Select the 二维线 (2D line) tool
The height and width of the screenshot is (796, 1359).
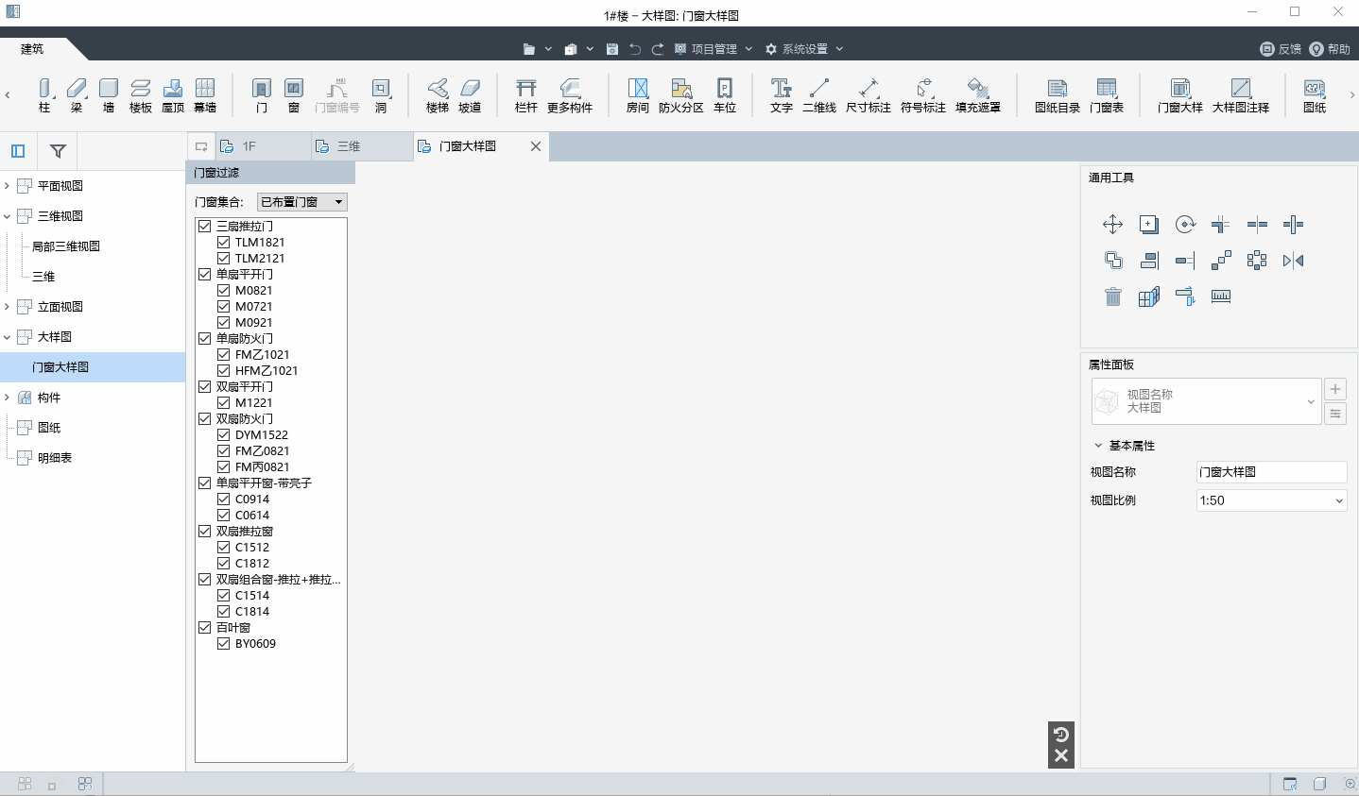(x=819, y=95)
